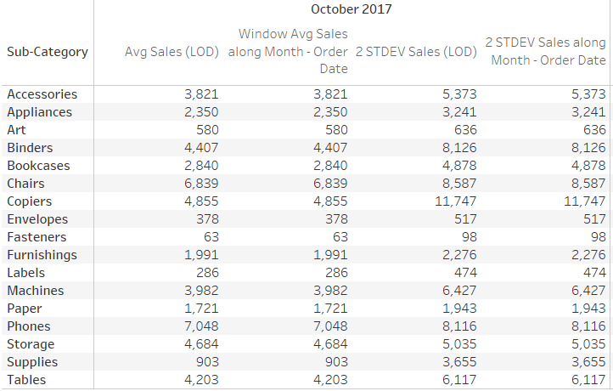Screen dimensions: 613x391
Task: Select Phones Avg Sales (LOD) value 7,048
Action: click(201, 326)
